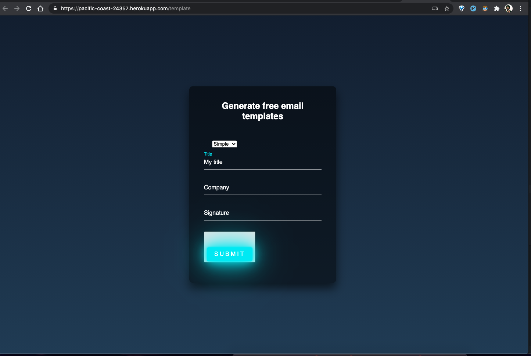Open the blue circular pen extension
Screen dimensions: 531x356
pos(473,8)
